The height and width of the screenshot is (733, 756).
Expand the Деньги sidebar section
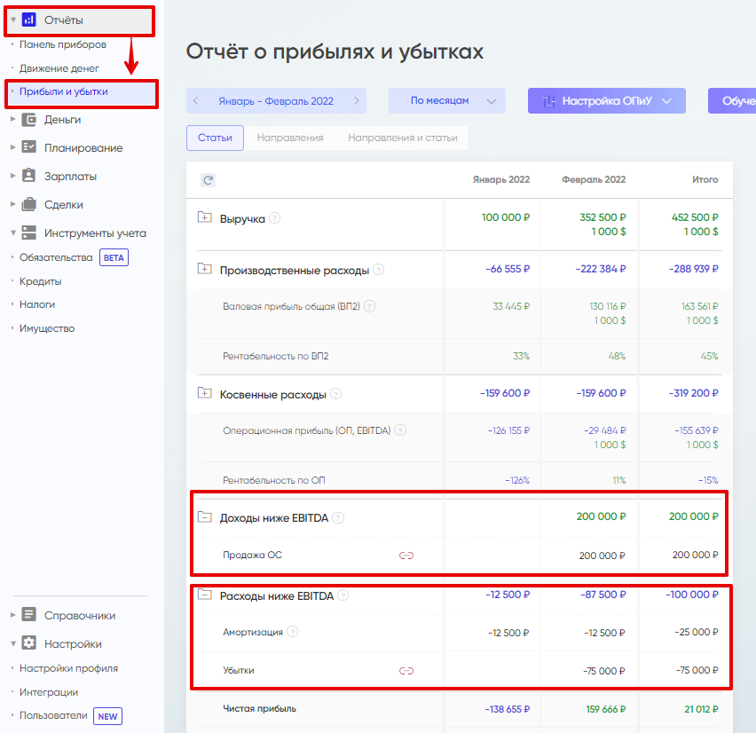13,119
